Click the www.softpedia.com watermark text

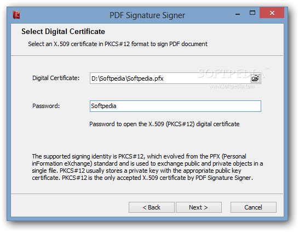[x=232, y=86]
